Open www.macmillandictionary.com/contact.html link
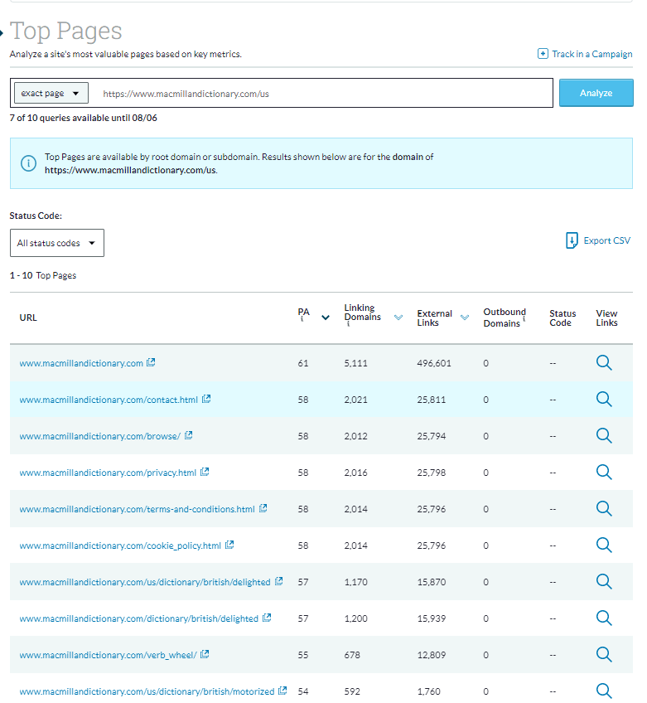Screen dimensions: 647x703 [109, 400]
